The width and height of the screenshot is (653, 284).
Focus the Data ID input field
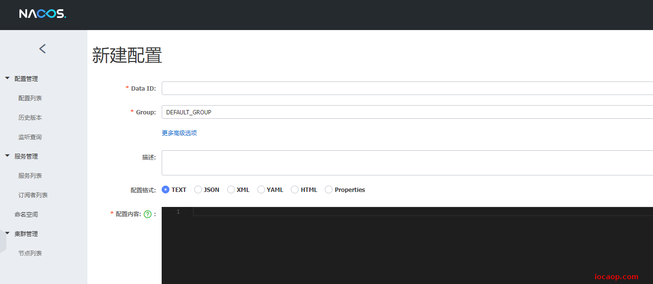tap(407, 88)
